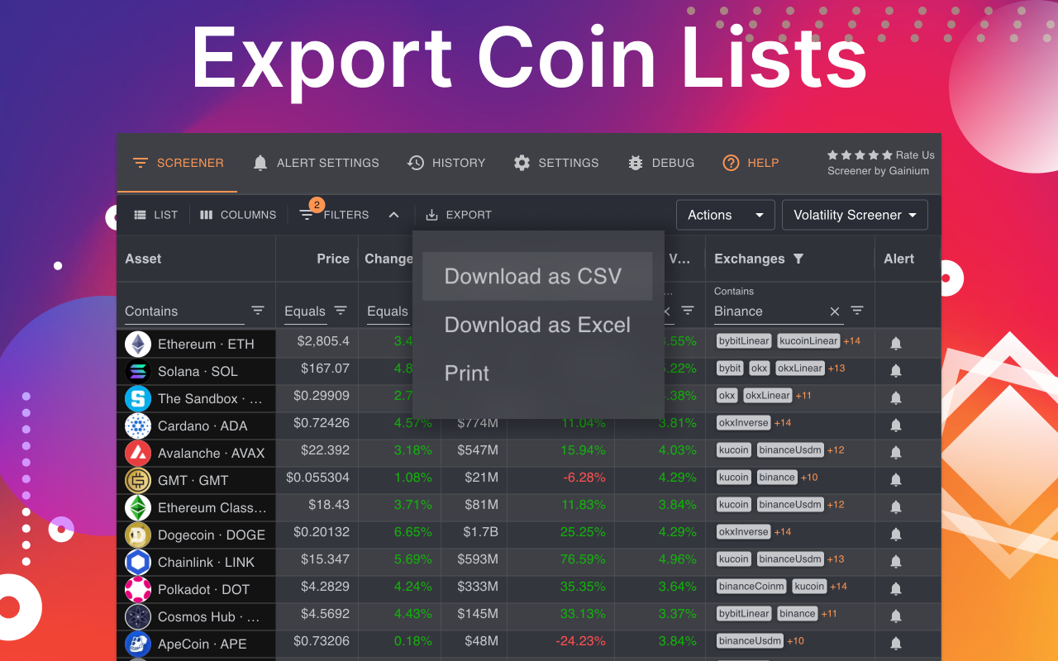Click the Sandbox coin logo
Image resolution: width=1058 pixels, height=661 pixels.
(x=138, y=398)
